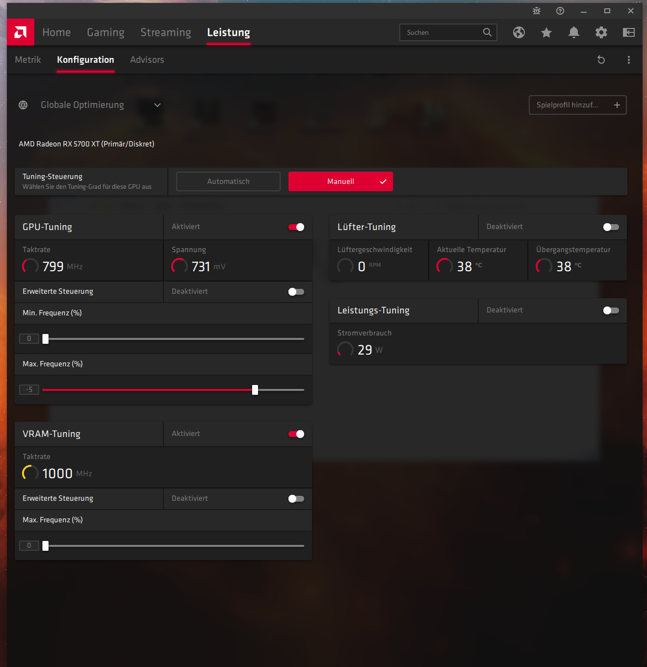The height and width of the screenshot is (667, 647).
Task: Click the Globale Optimierung label
Action: pos(82,105)
